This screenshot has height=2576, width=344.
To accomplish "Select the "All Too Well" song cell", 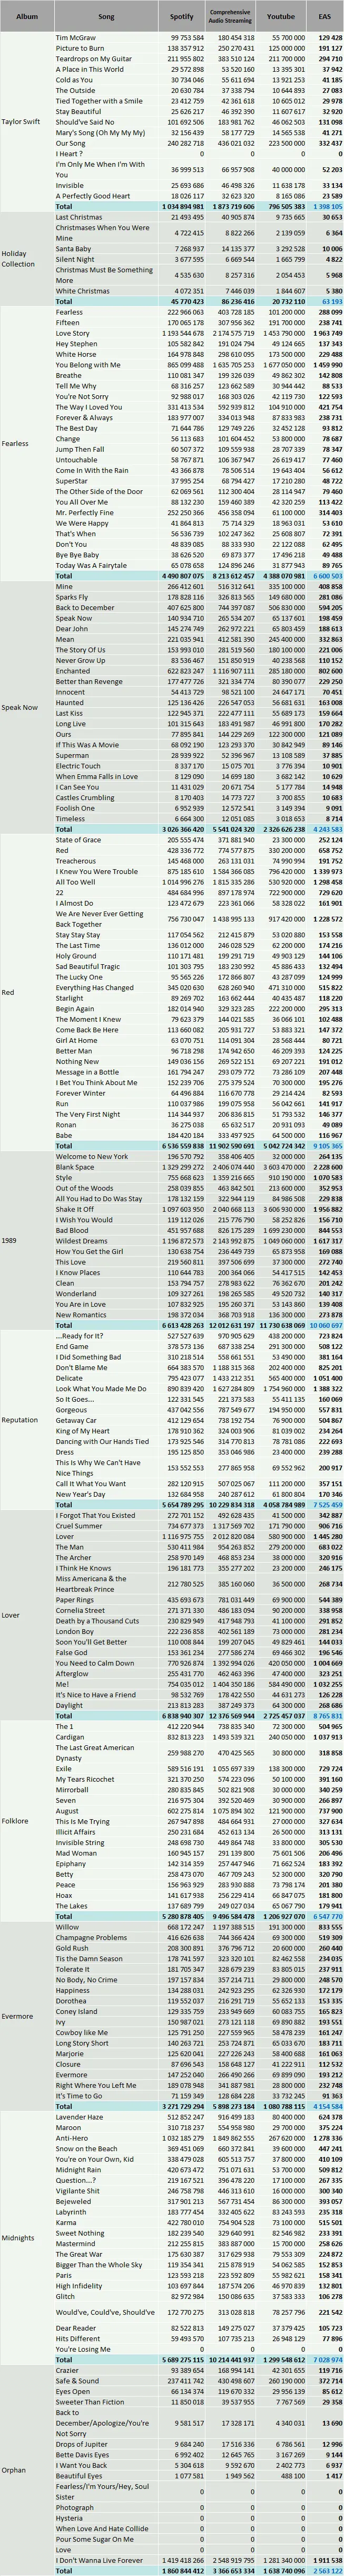I will pos(106,881).
